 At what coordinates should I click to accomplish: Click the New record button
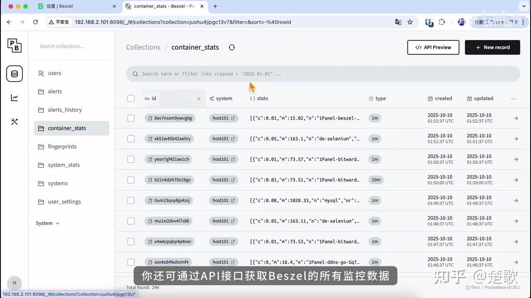(492, 47)
